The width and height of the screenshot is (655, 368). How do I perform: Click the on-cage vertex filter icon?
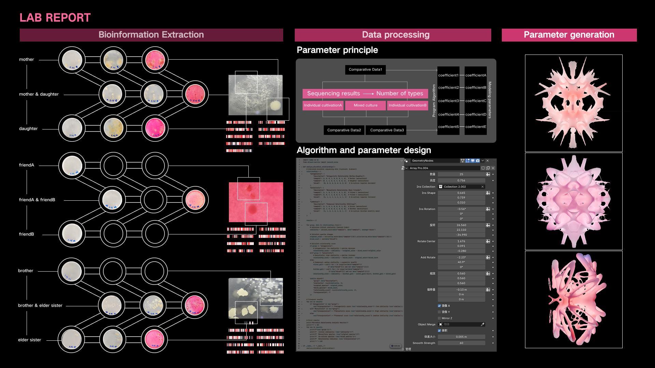point(463,160)
